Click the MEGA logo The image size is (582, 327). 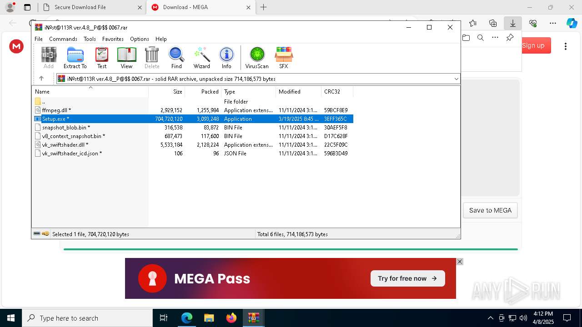[x=16, y=46]
